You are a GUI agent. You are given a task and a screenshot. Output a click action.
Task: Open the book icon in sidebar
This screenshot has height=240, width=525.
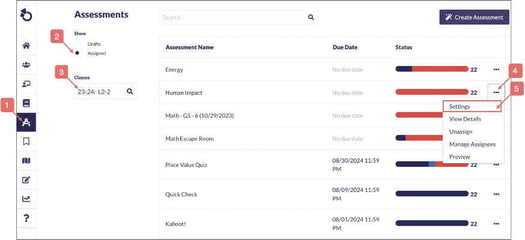26,103
